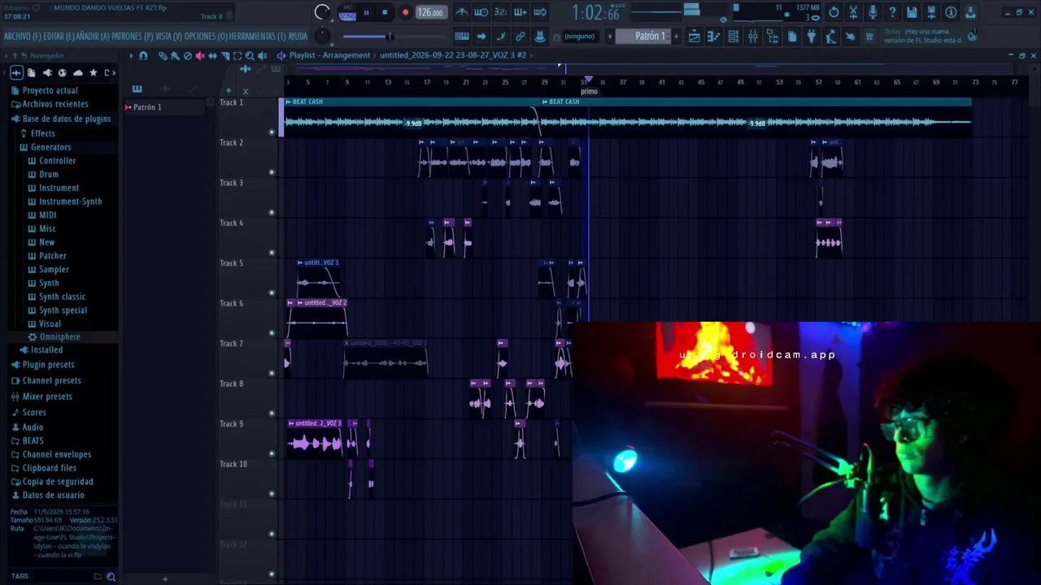Pause playback with the pause button
Screen dimensions: 1041x585
point(366,12)
